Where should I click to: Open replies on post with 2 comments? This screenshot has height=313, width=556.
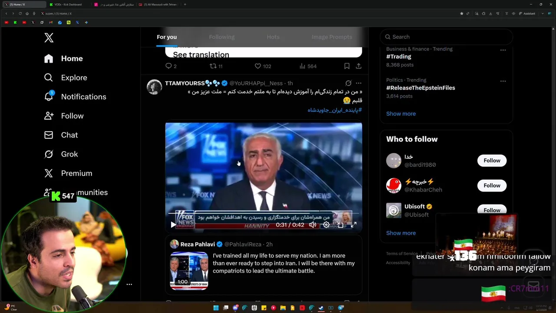[171, 66]
